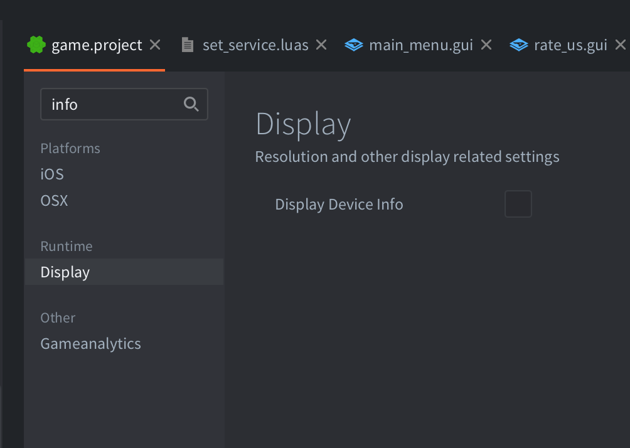The height and width of the screenshot is (448, 630).
Task: Select iOS under Platforms
Action: (x=52, y=174)
